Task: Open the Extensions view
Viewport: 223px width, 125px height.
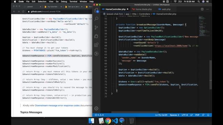Action: coord(96,45)
